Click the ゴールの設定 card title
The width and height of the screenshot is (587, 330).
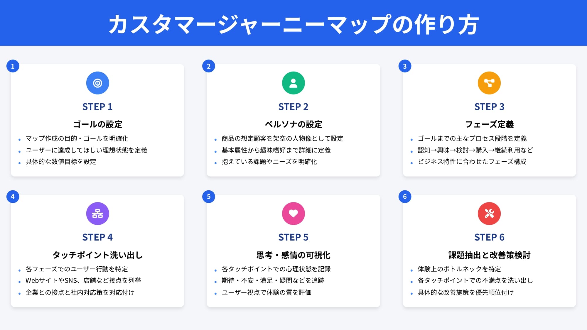[x=97, y=124]
